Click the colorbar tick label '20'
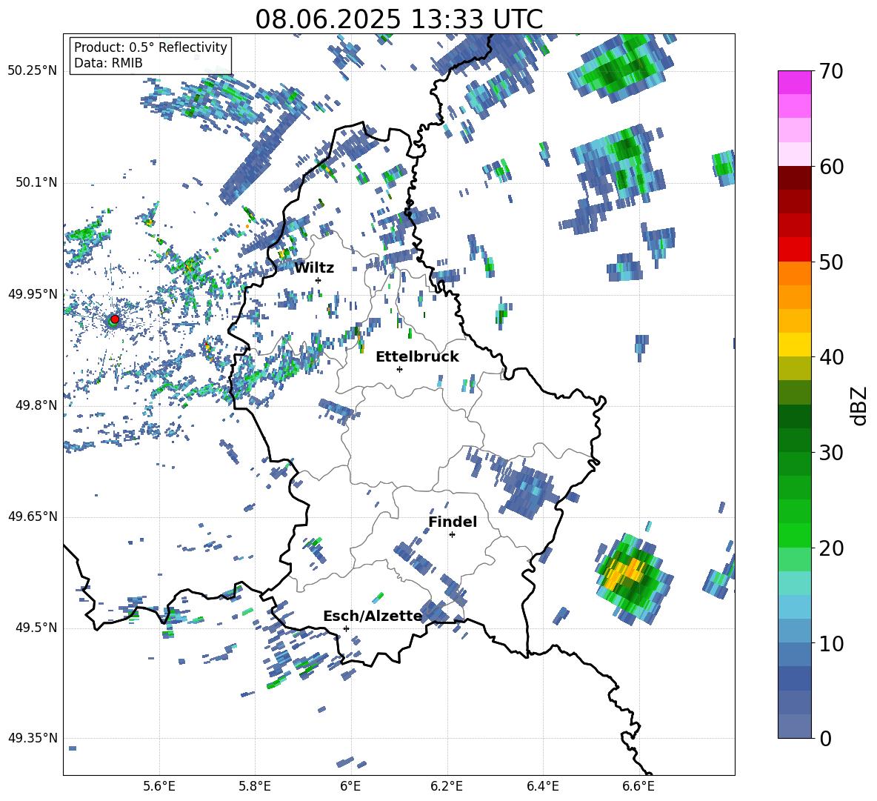The height and width of the screenshot is (801, 877). [x=831, y=548]
